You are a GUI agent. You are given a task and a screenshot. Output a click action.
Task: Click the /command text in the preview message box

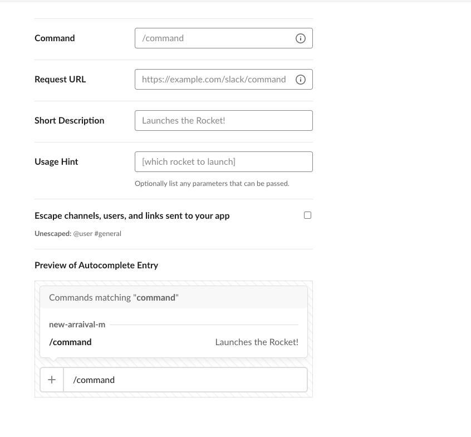94,380
